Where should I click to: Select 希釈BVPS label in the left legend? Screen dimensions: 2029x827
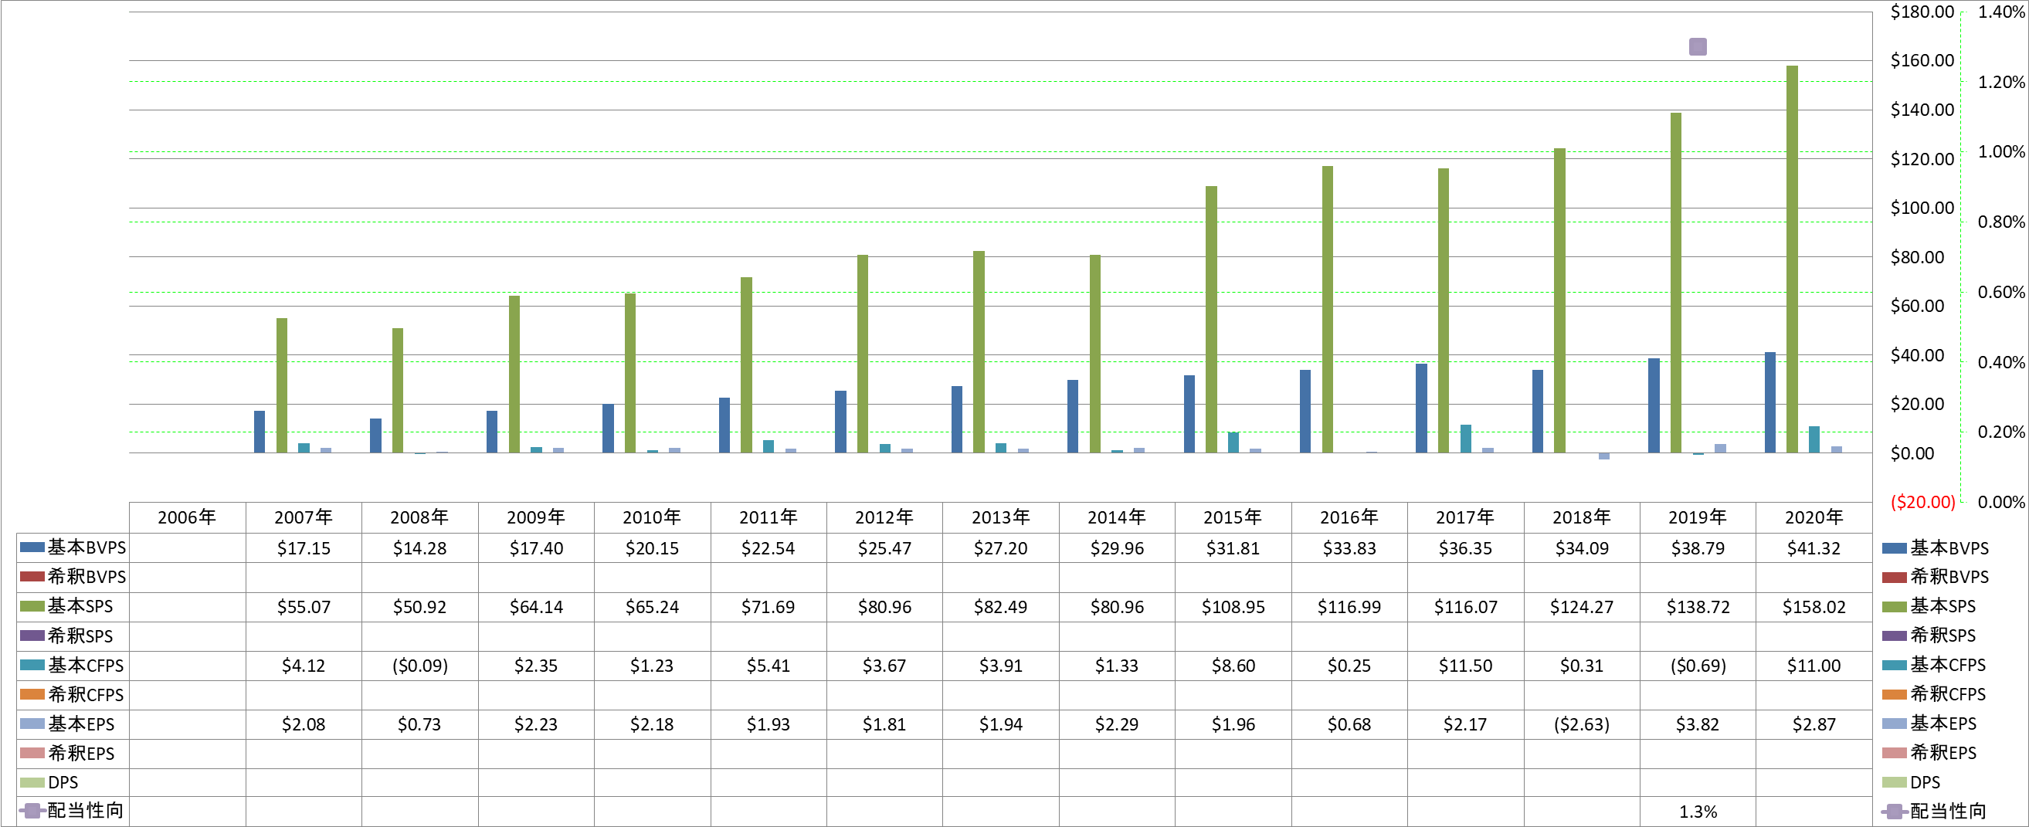click(x=87, y=577)
